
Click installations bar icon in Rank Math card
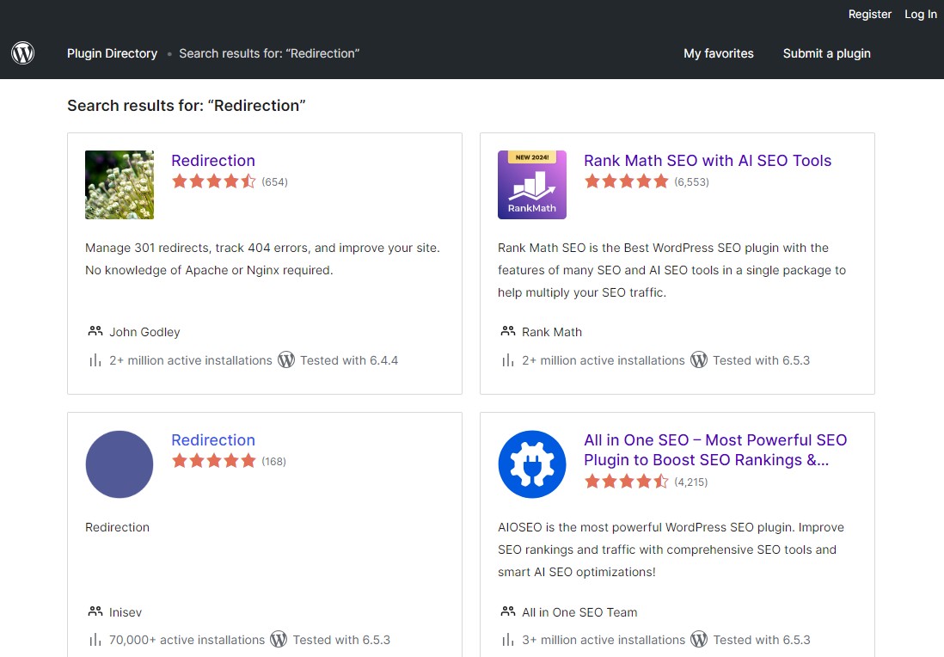[508, 360]
